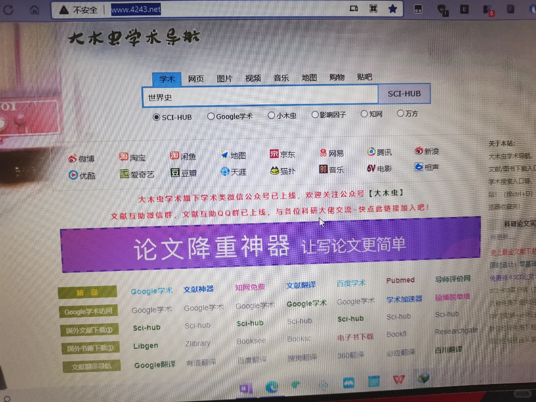Switch to the 音乐 search tab

click(x=281, y=78)
